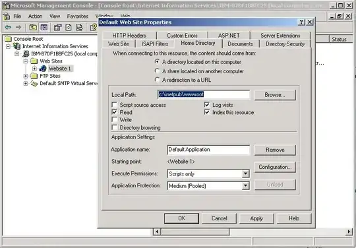The image size is (356, 248).
Task: Click the Configuration... button
Action: [275, 167]
